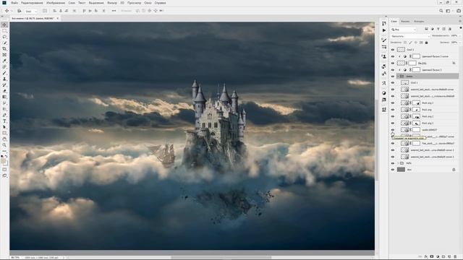Select the Rectangular Marquee tool
This screenshot has width=463, height=260.
4,30
